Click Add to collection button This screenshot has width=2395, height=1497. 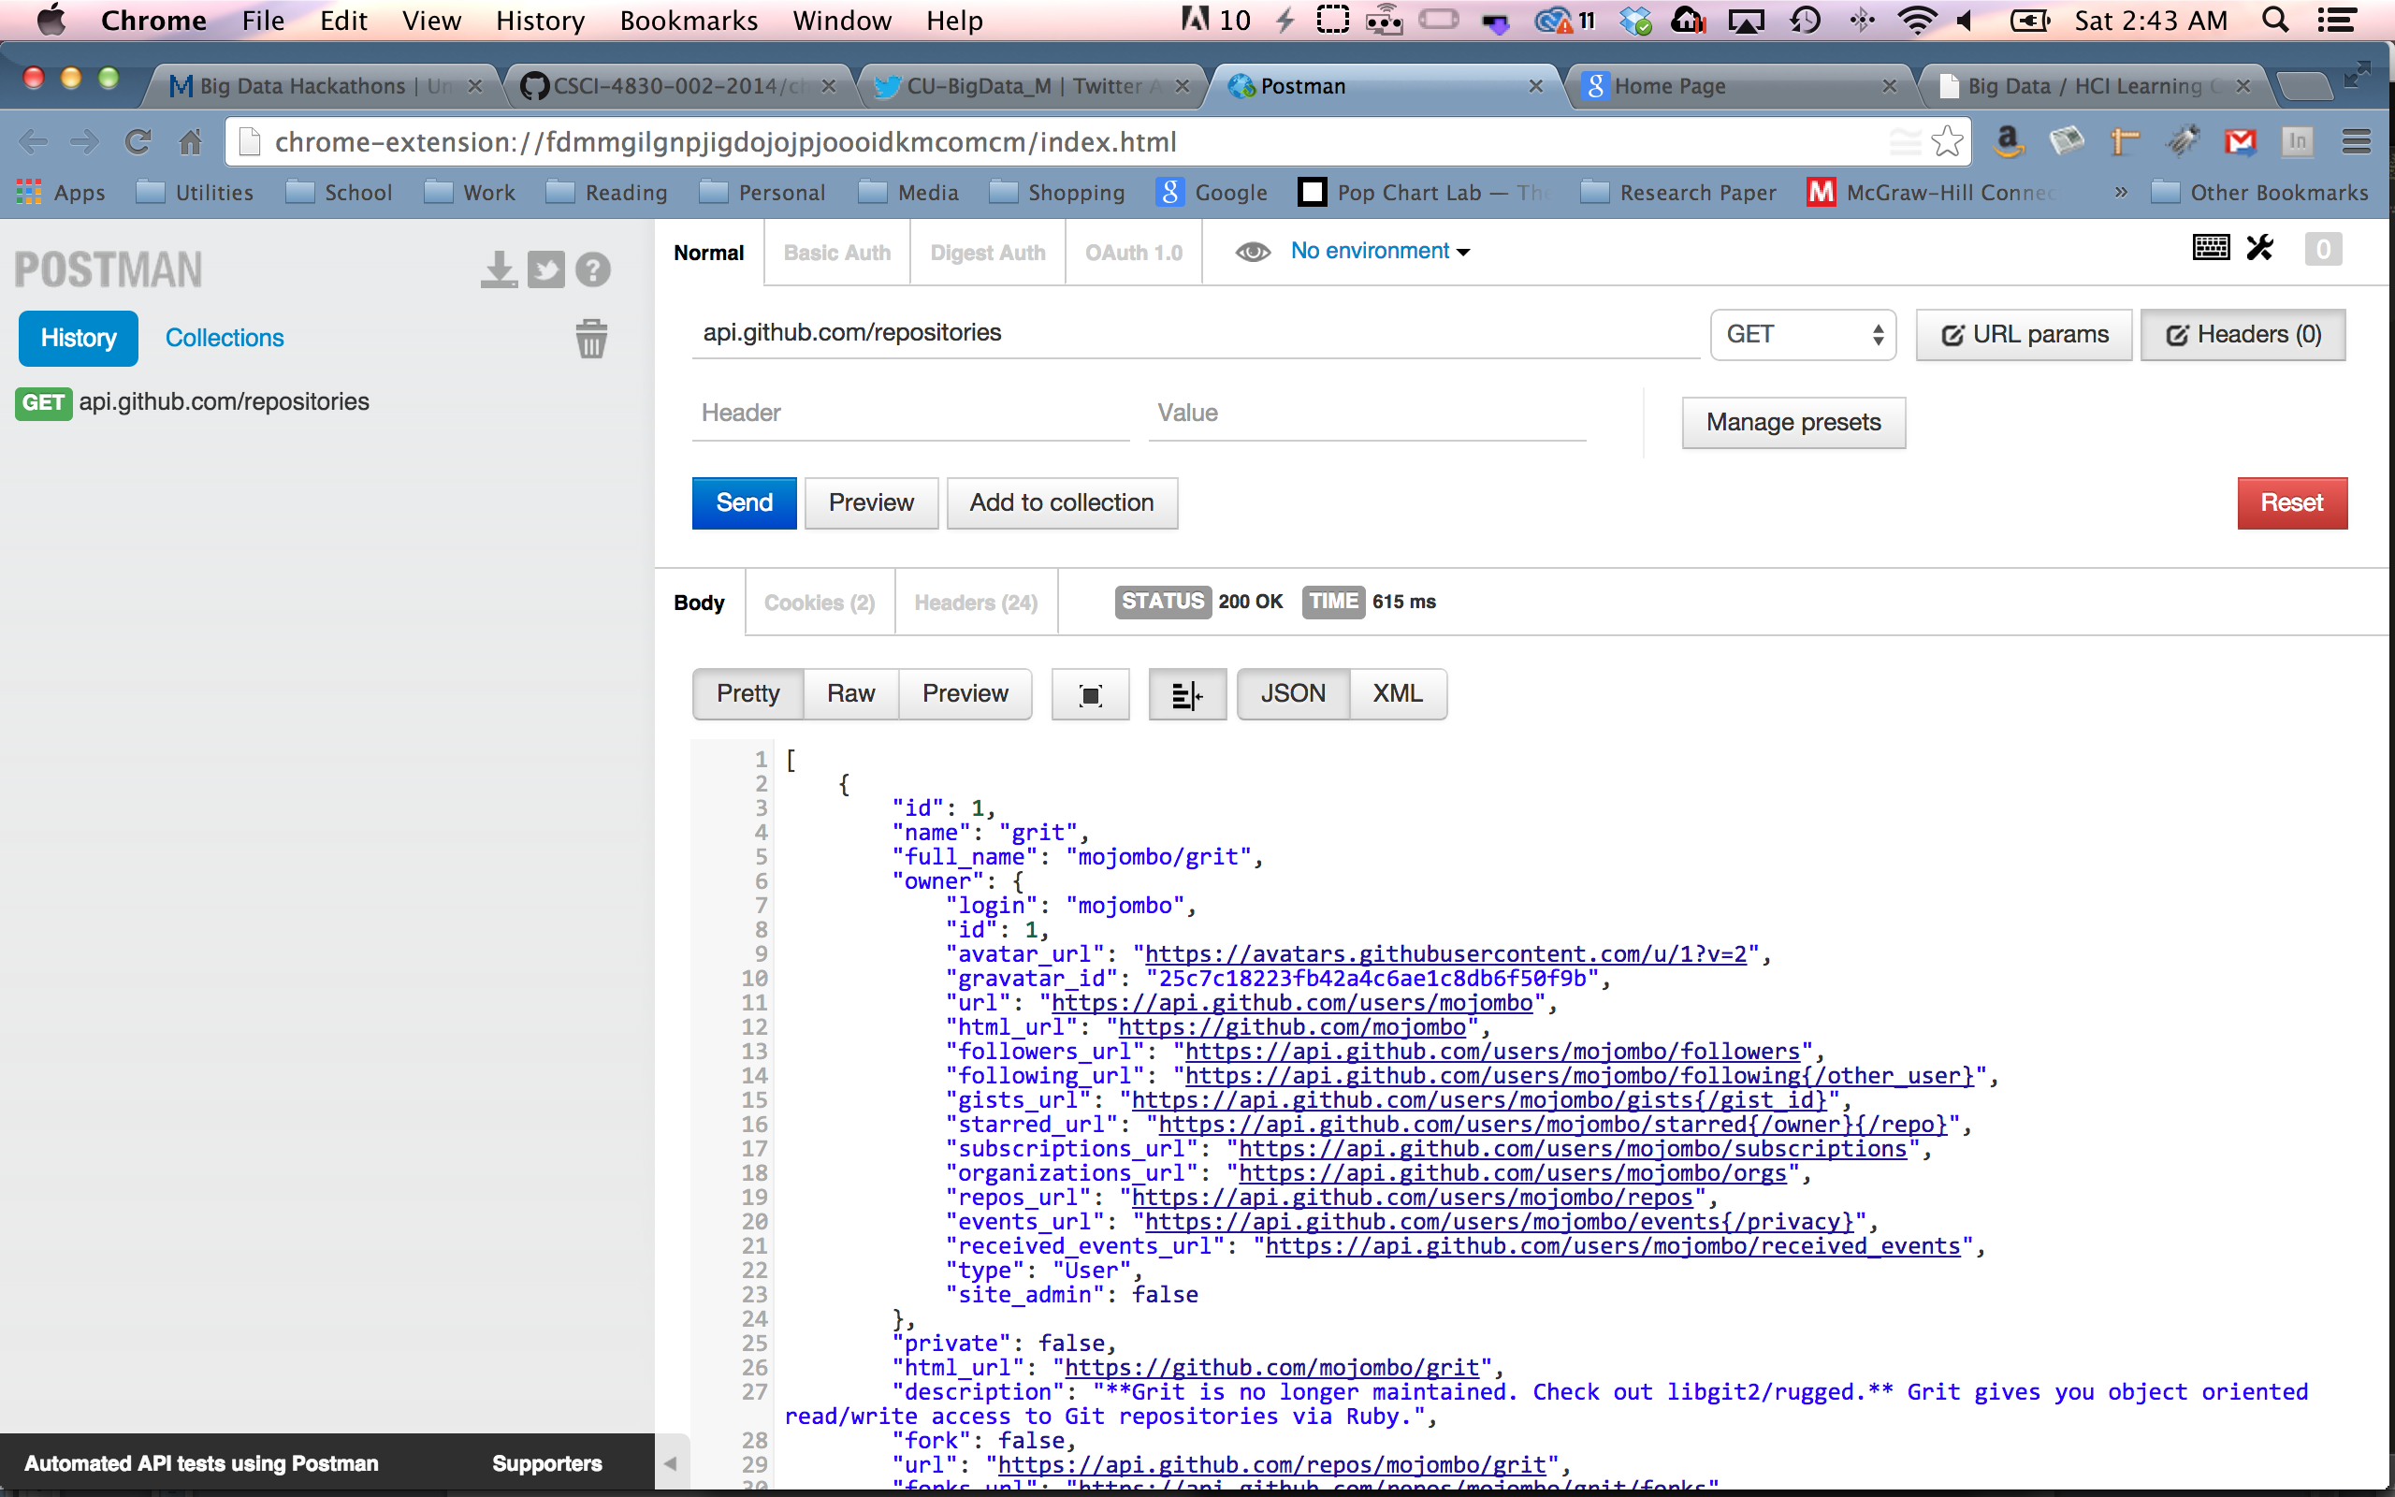pos(1062,503)
